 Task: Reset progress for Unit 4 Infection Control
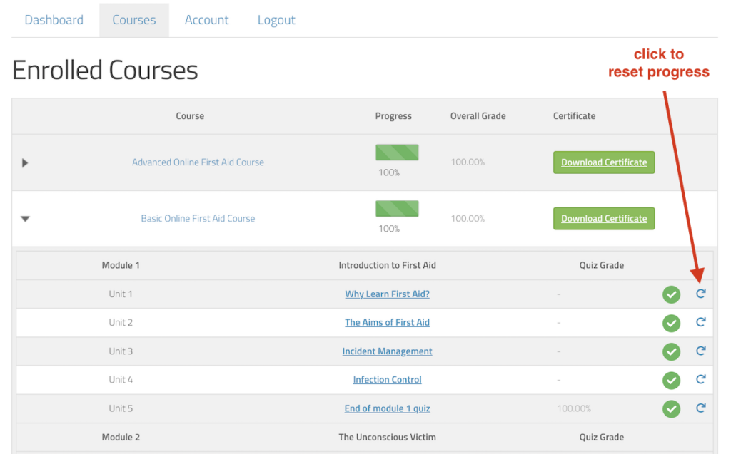click(700, 380)
